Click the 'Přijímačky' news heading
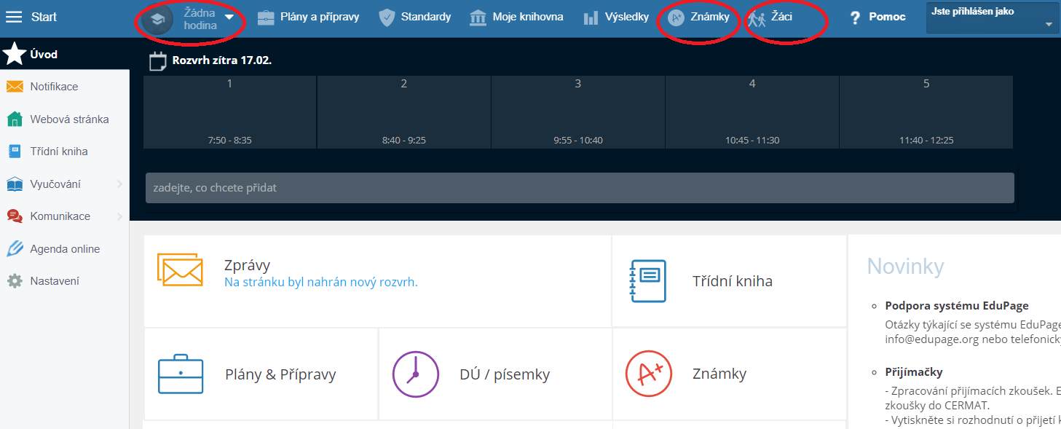1061x429 pixels. coord(914,372)
